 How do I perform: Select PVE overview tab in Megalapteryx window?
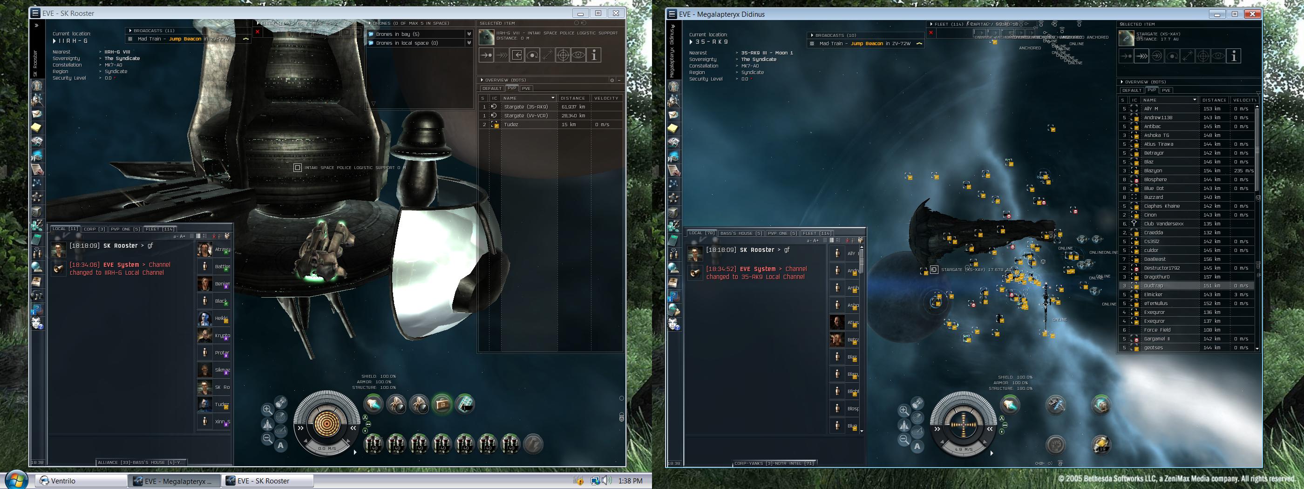[1166, 91]
